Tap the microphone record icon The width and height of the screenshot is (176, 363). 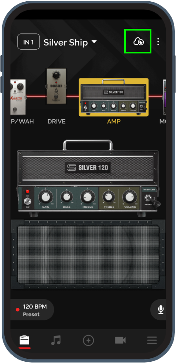pos(161,310)
